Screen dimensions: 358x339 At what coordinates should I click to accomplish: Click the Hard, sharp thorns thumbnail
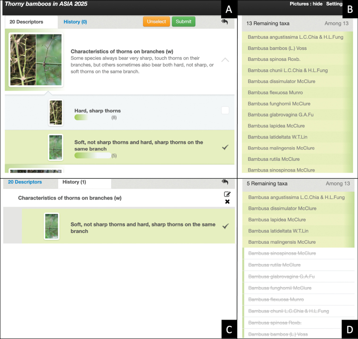pos(56,113)
